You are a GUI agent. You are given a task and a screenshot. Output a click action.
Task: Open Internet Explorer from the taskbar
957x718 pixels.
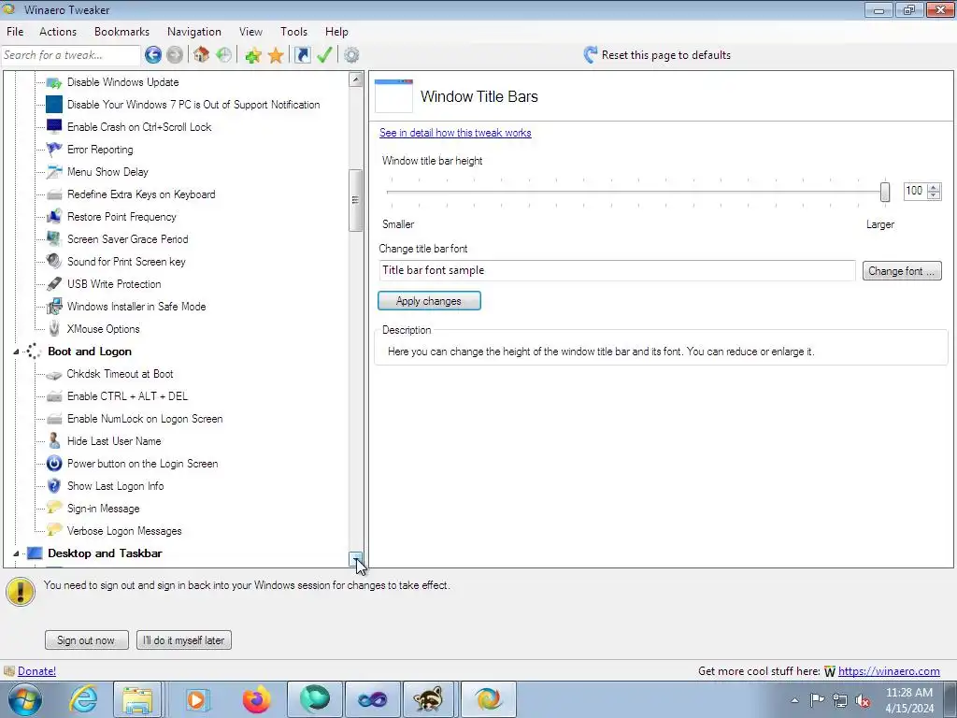pyautogui.click(x=83, y=699)
